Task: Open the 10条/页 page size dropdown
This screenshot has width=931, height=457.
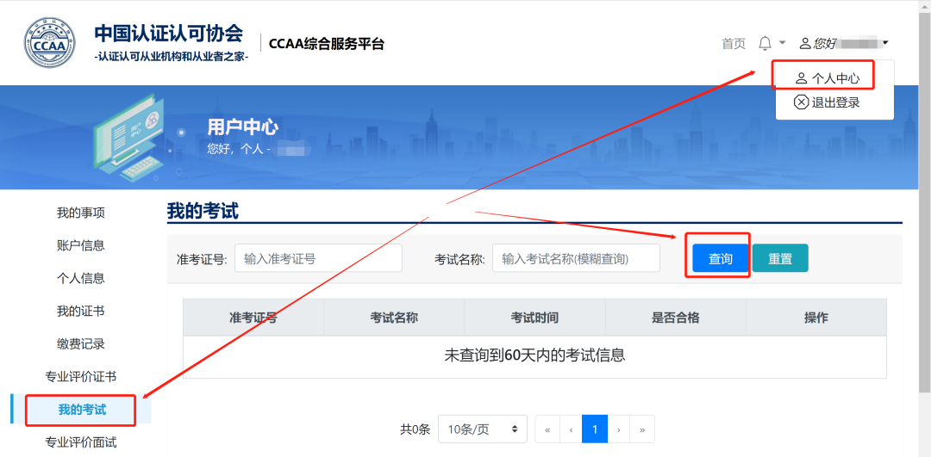Action: (482, 429)
